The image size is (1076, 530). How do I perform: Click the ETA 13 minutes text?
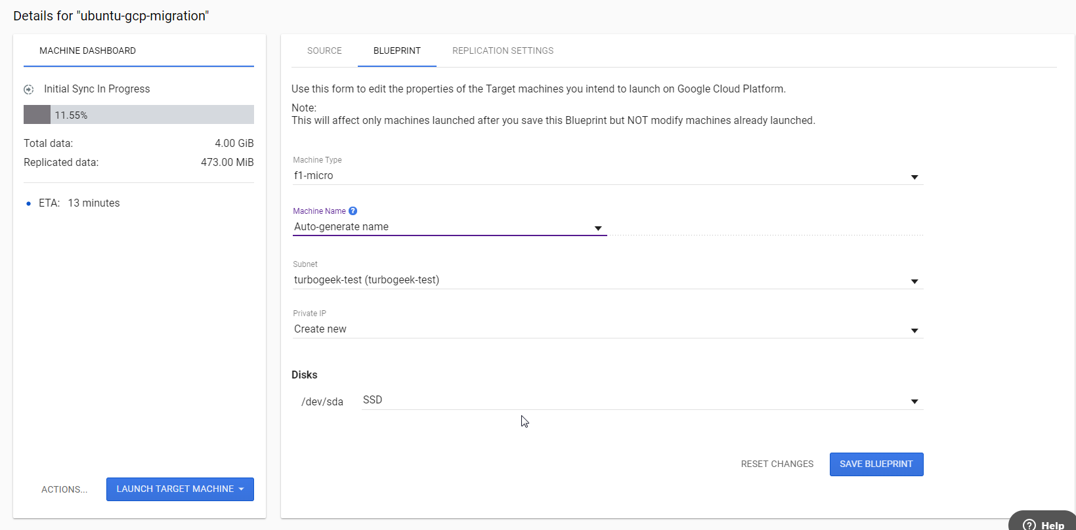point(79,203)
